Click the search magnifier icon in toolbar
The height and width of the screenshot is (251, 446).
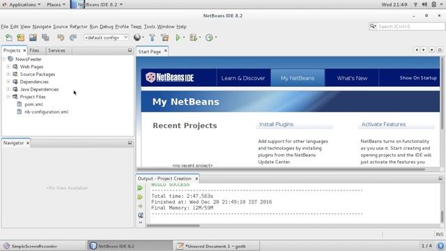pyautogui.click(x=373, y=26)
